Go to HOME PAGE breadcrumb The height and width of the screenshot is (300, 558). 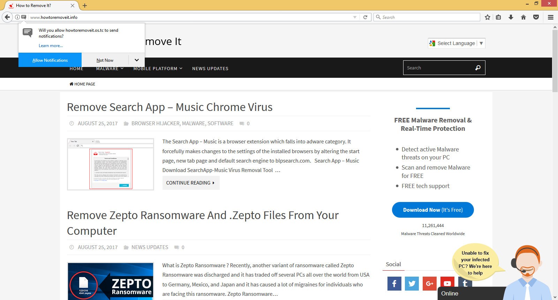(x=82, y=84)
